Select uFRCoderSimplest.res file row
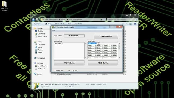This screenshot has width=174, height=98. click(90, 74)
